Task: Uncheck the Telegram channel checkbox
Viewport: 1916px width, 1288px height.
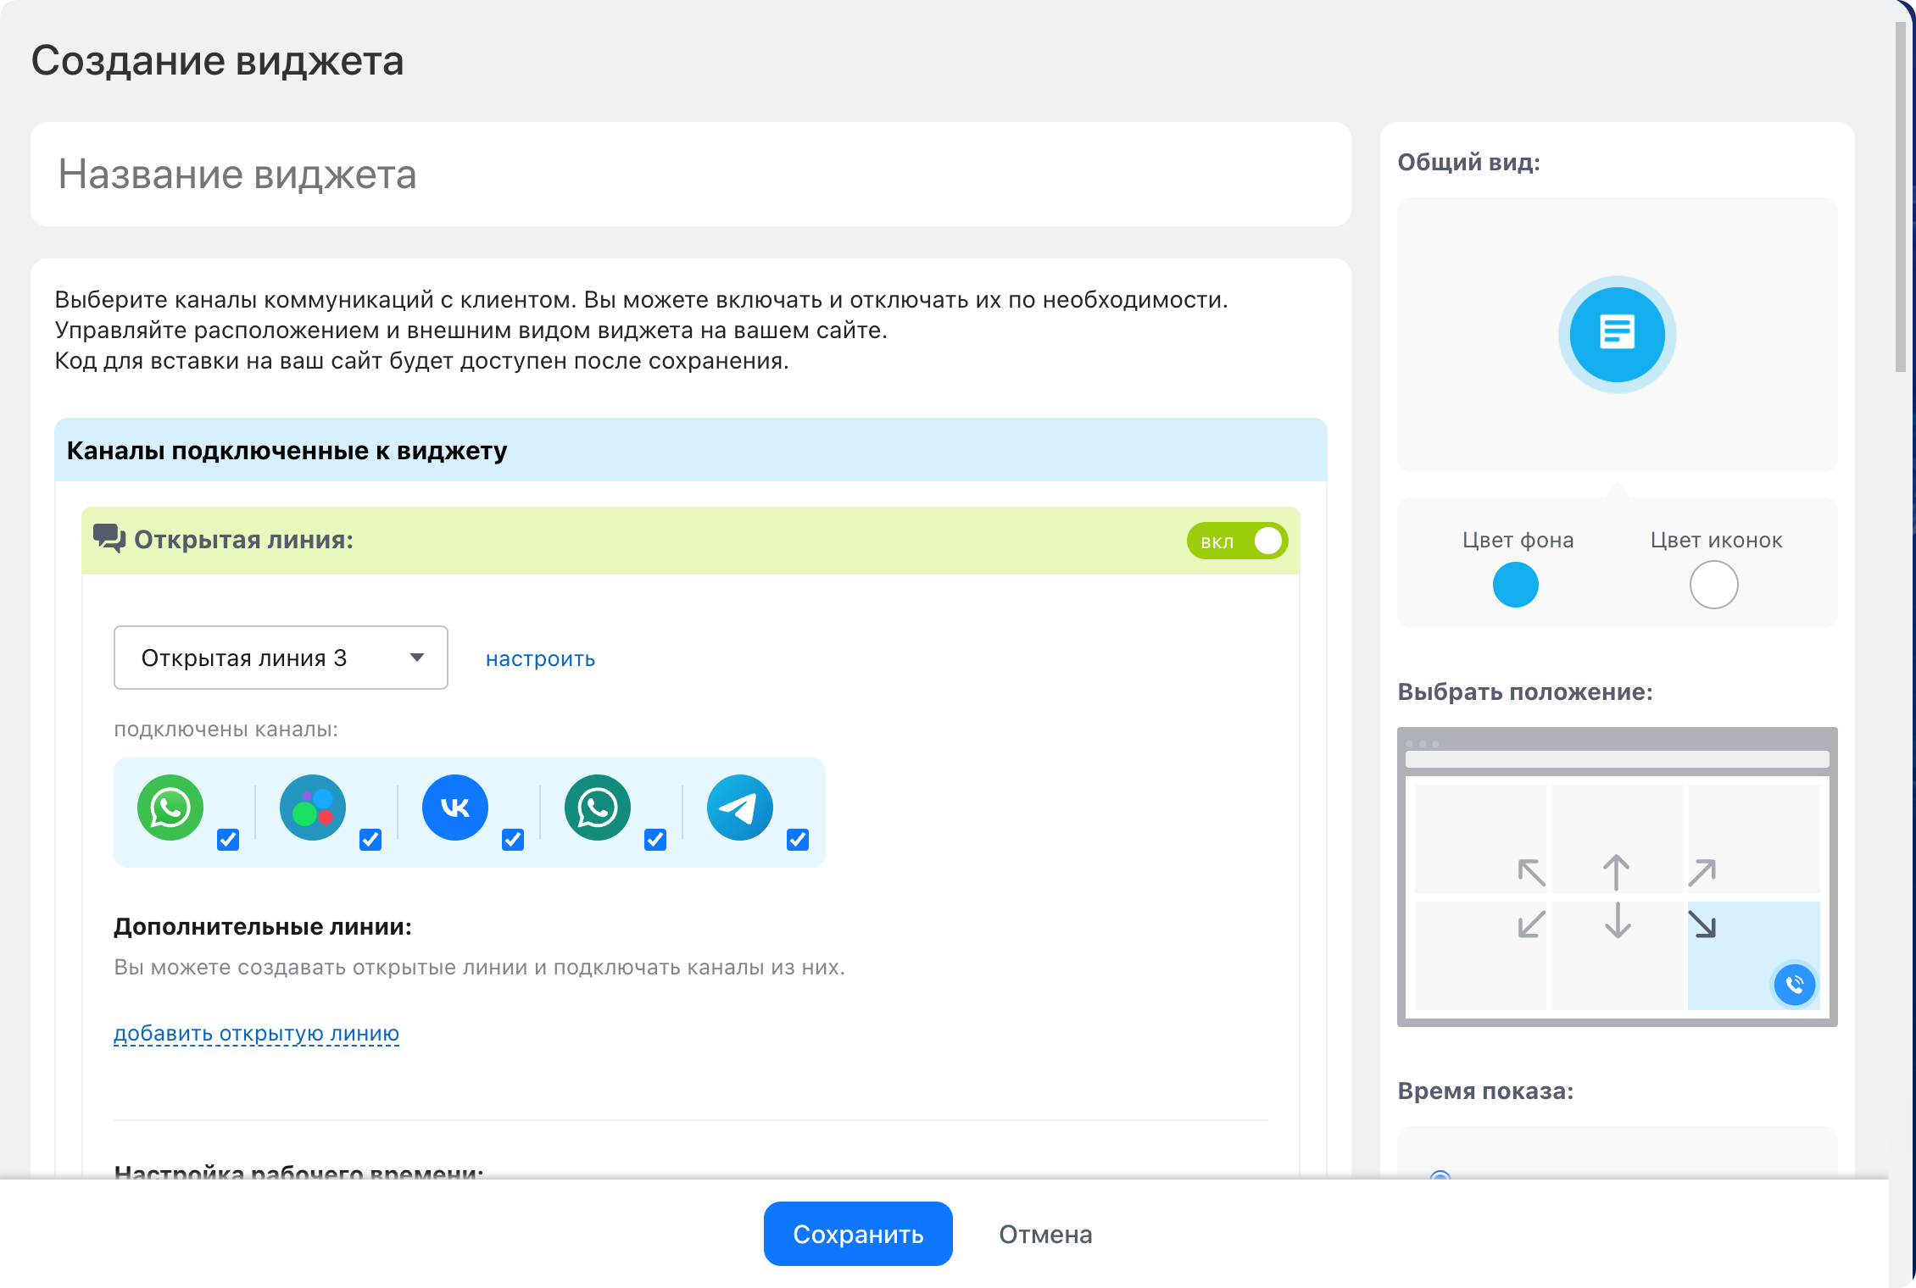Action: click(x=798, y=840)
